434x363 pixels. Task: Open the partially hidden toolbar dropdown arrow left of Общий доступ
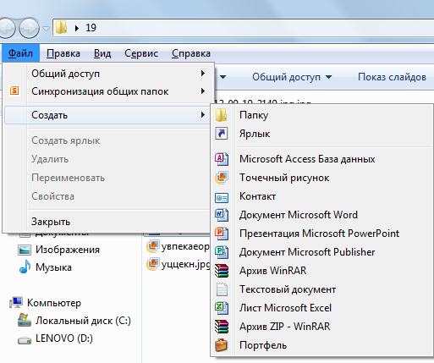[x=223, y=77]
